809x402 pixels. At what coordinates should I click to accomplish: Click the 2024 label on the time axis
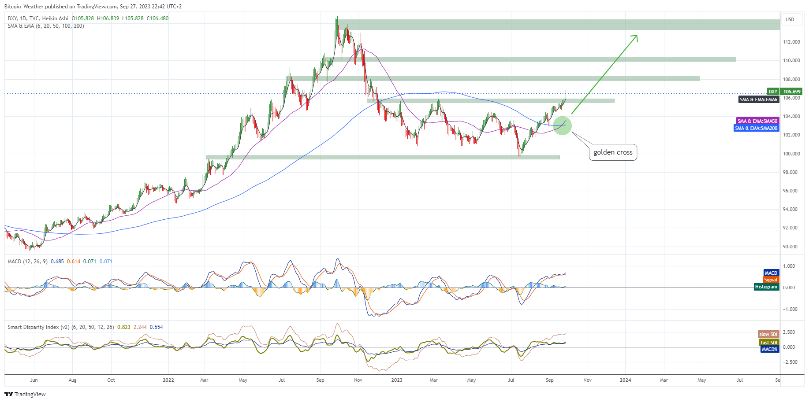(x=625, y=380)
